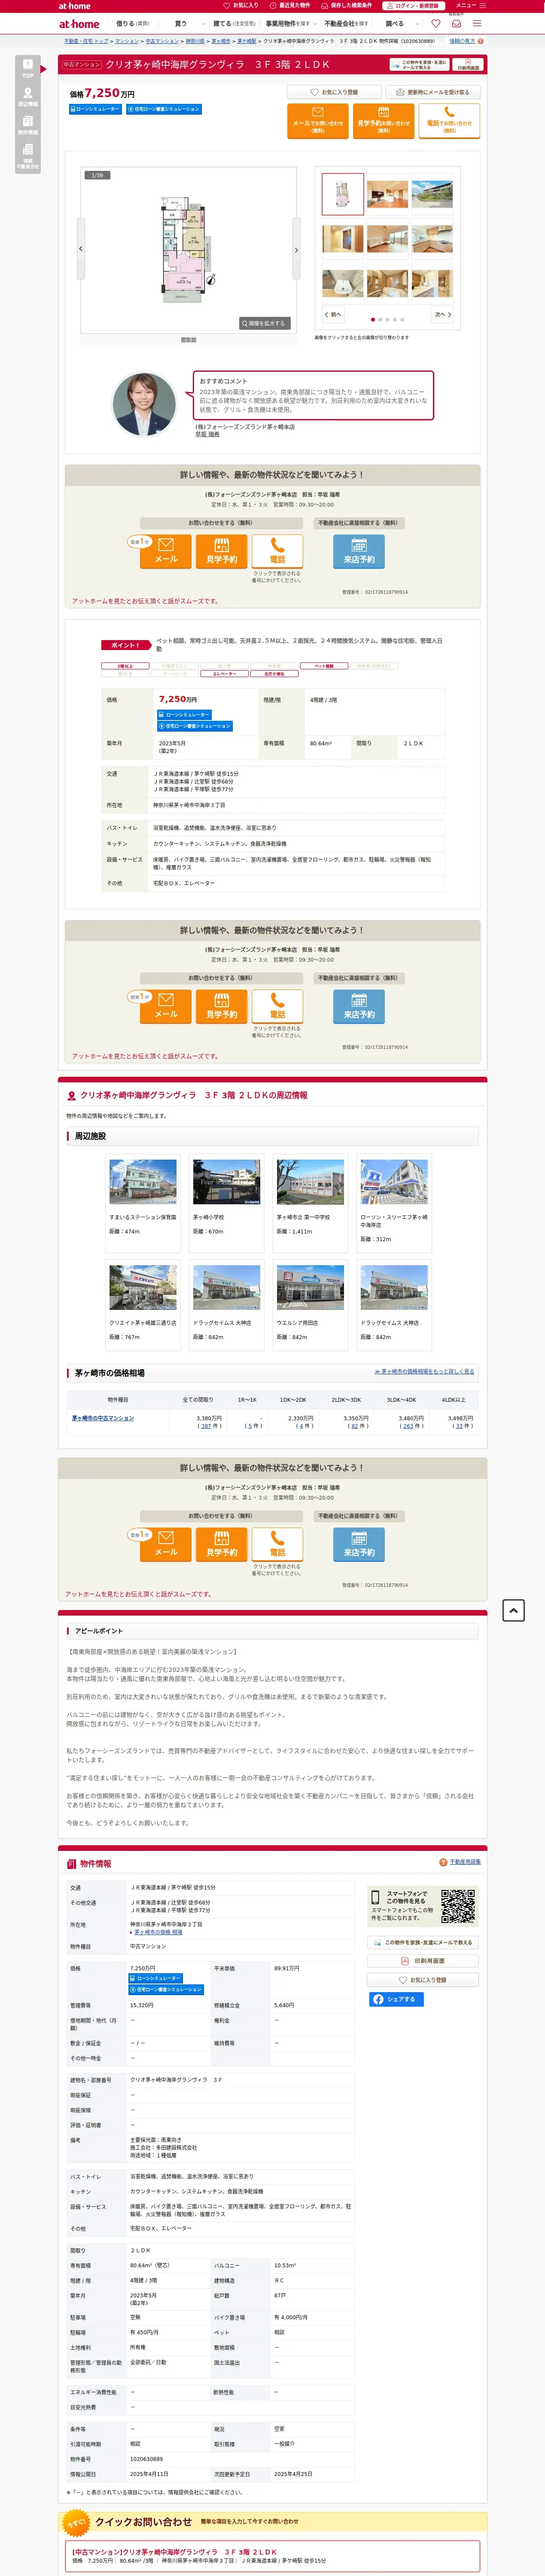545x2576 pixels.
Task: Click the top orange 見学予約お問い合わせ button
Action: (383, 121)
